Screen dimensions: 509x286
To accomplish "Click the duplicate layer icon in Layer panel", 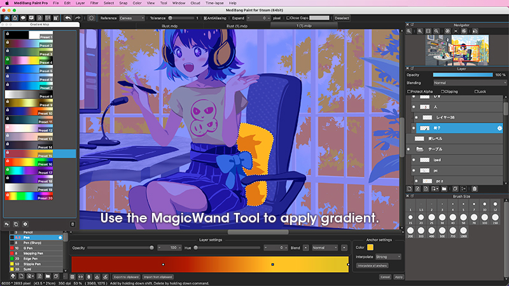I will pyautogui.click(x=455, y=189).
